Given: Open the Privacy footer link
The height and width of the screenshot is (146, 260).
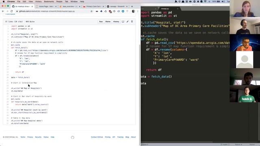Looking at the screenshot, I should coord(30,137).
